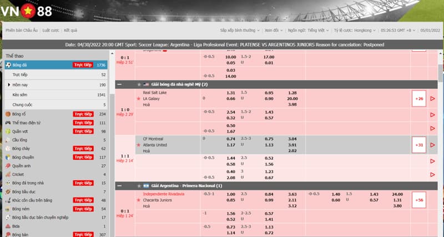Click Trực tiếp badge next to Bóng rổ
This screenshot has height=237, width=444.
83,114
